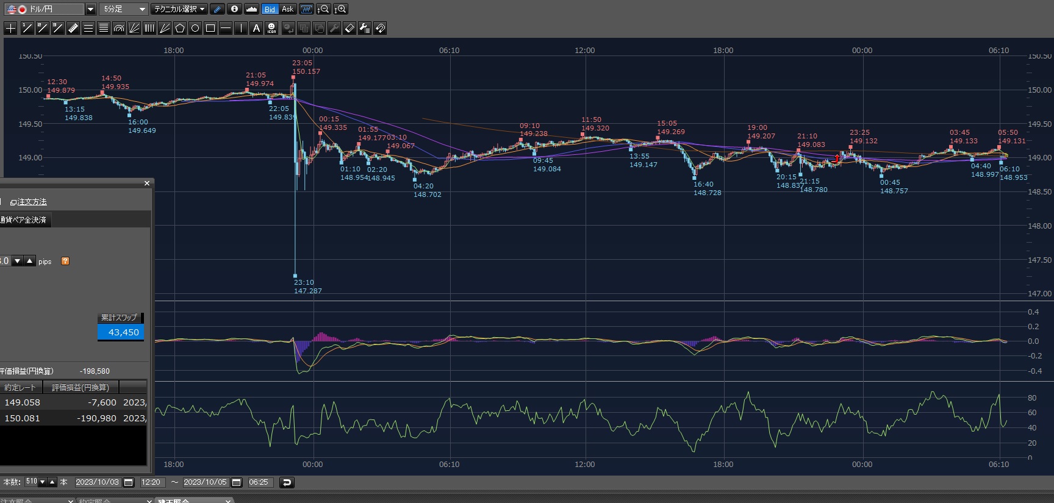Select the Fibonacci arc drawing tool
The width and height of the screenshot is (1054, 503).
click(x=119, y=28)
